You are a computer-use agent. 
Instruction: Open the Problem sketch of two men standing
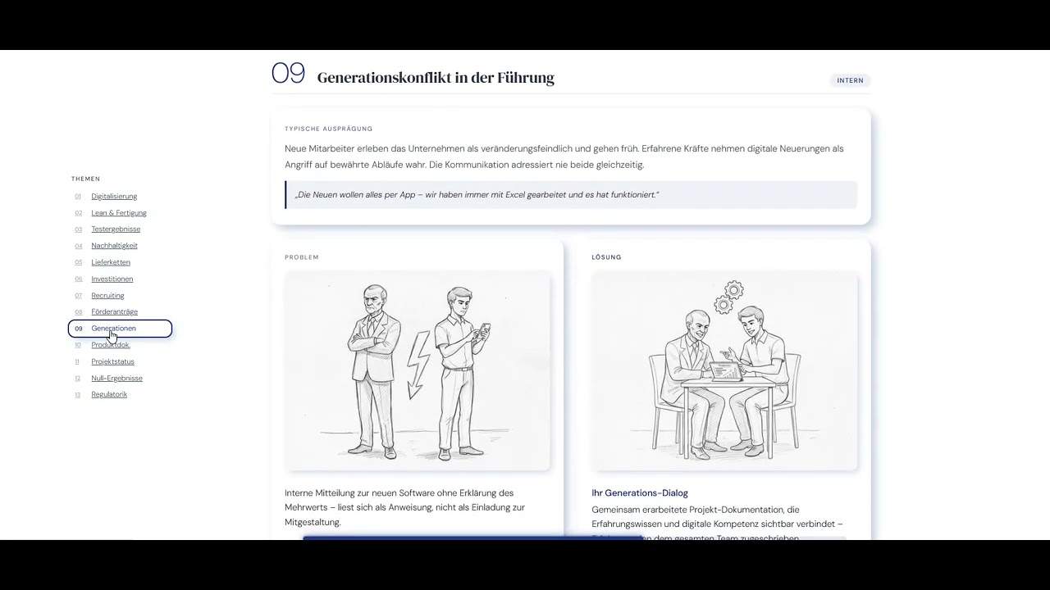[418, 370]
